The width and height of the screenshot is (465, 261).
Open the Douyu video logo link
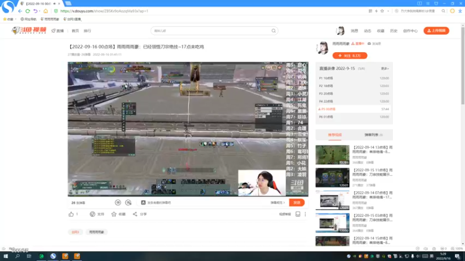pyautogui.click(x=29, y=31)
